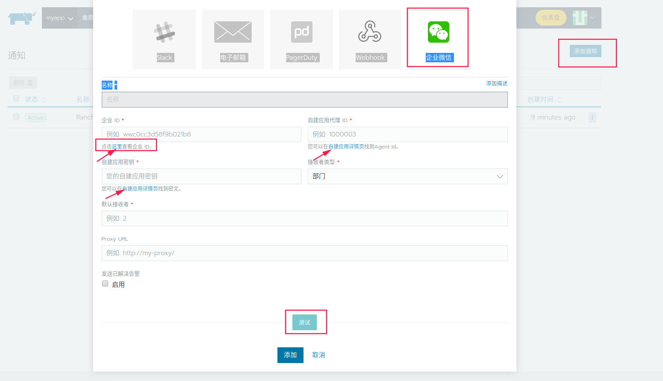
Task: Click the Active status badge
Action: [35, 118]
